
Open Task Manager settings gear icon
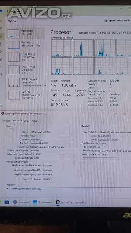click(1, 106)
